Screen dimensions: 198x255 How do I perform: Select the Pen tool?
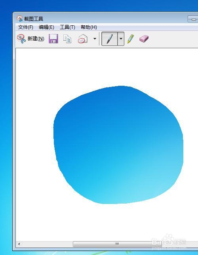point(110,39)
